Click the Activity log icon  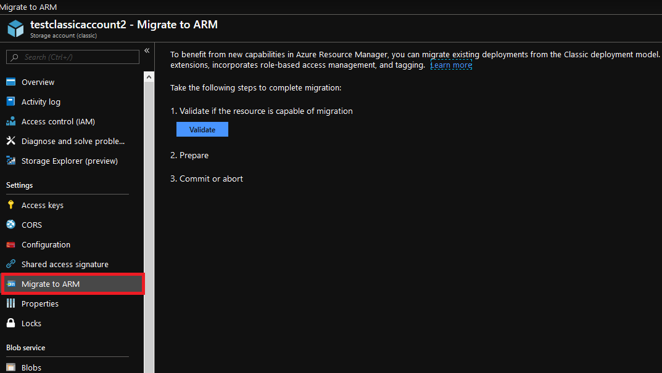tap(11, 102)
